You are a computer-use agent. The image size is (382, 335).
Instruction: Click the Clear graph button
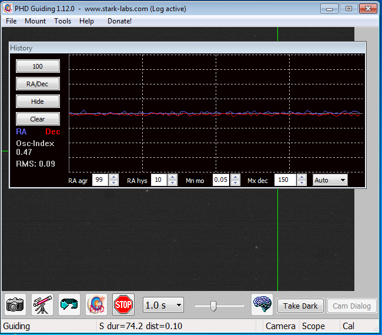click(x=38, y=119)
